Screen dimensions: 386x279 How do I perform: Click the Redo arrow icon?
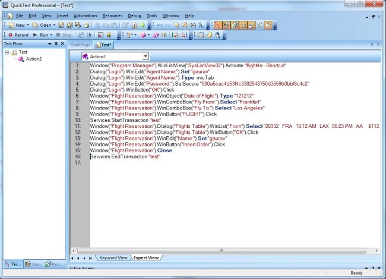click(x=167, y=25)
